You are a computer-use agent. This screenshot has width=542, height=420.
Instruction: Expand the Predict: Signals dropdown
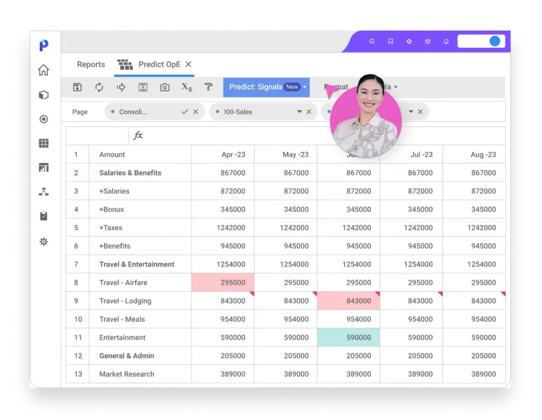305,87
